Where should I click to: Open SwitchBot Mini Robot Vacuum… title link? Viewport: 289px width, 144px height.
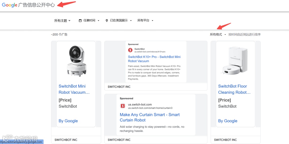pos(74,89)
